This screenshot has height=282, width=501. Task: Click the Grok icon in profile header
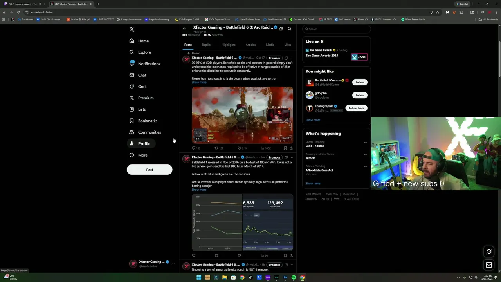point(281,29)
